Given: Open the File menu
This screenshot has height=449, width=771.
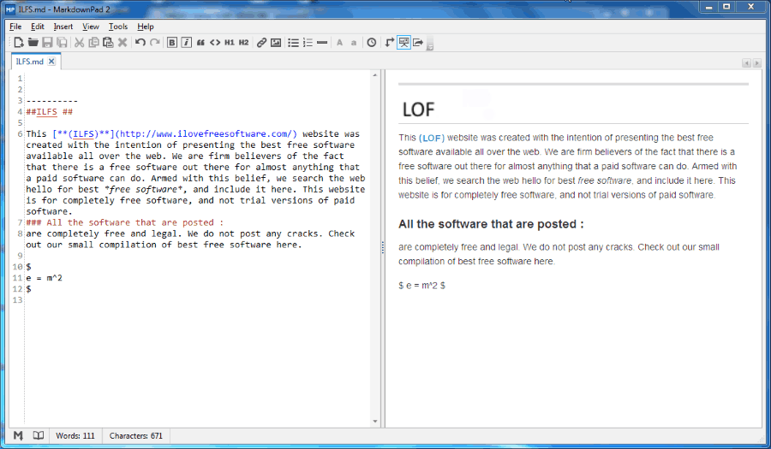Looking at the screenshot, I should point(15,27).
